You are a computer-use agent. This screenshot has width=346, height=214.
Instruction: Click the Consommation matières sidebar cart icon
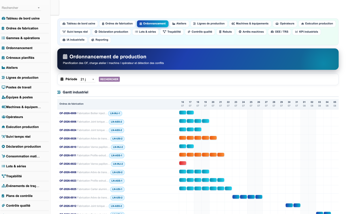tap(3, 156)
